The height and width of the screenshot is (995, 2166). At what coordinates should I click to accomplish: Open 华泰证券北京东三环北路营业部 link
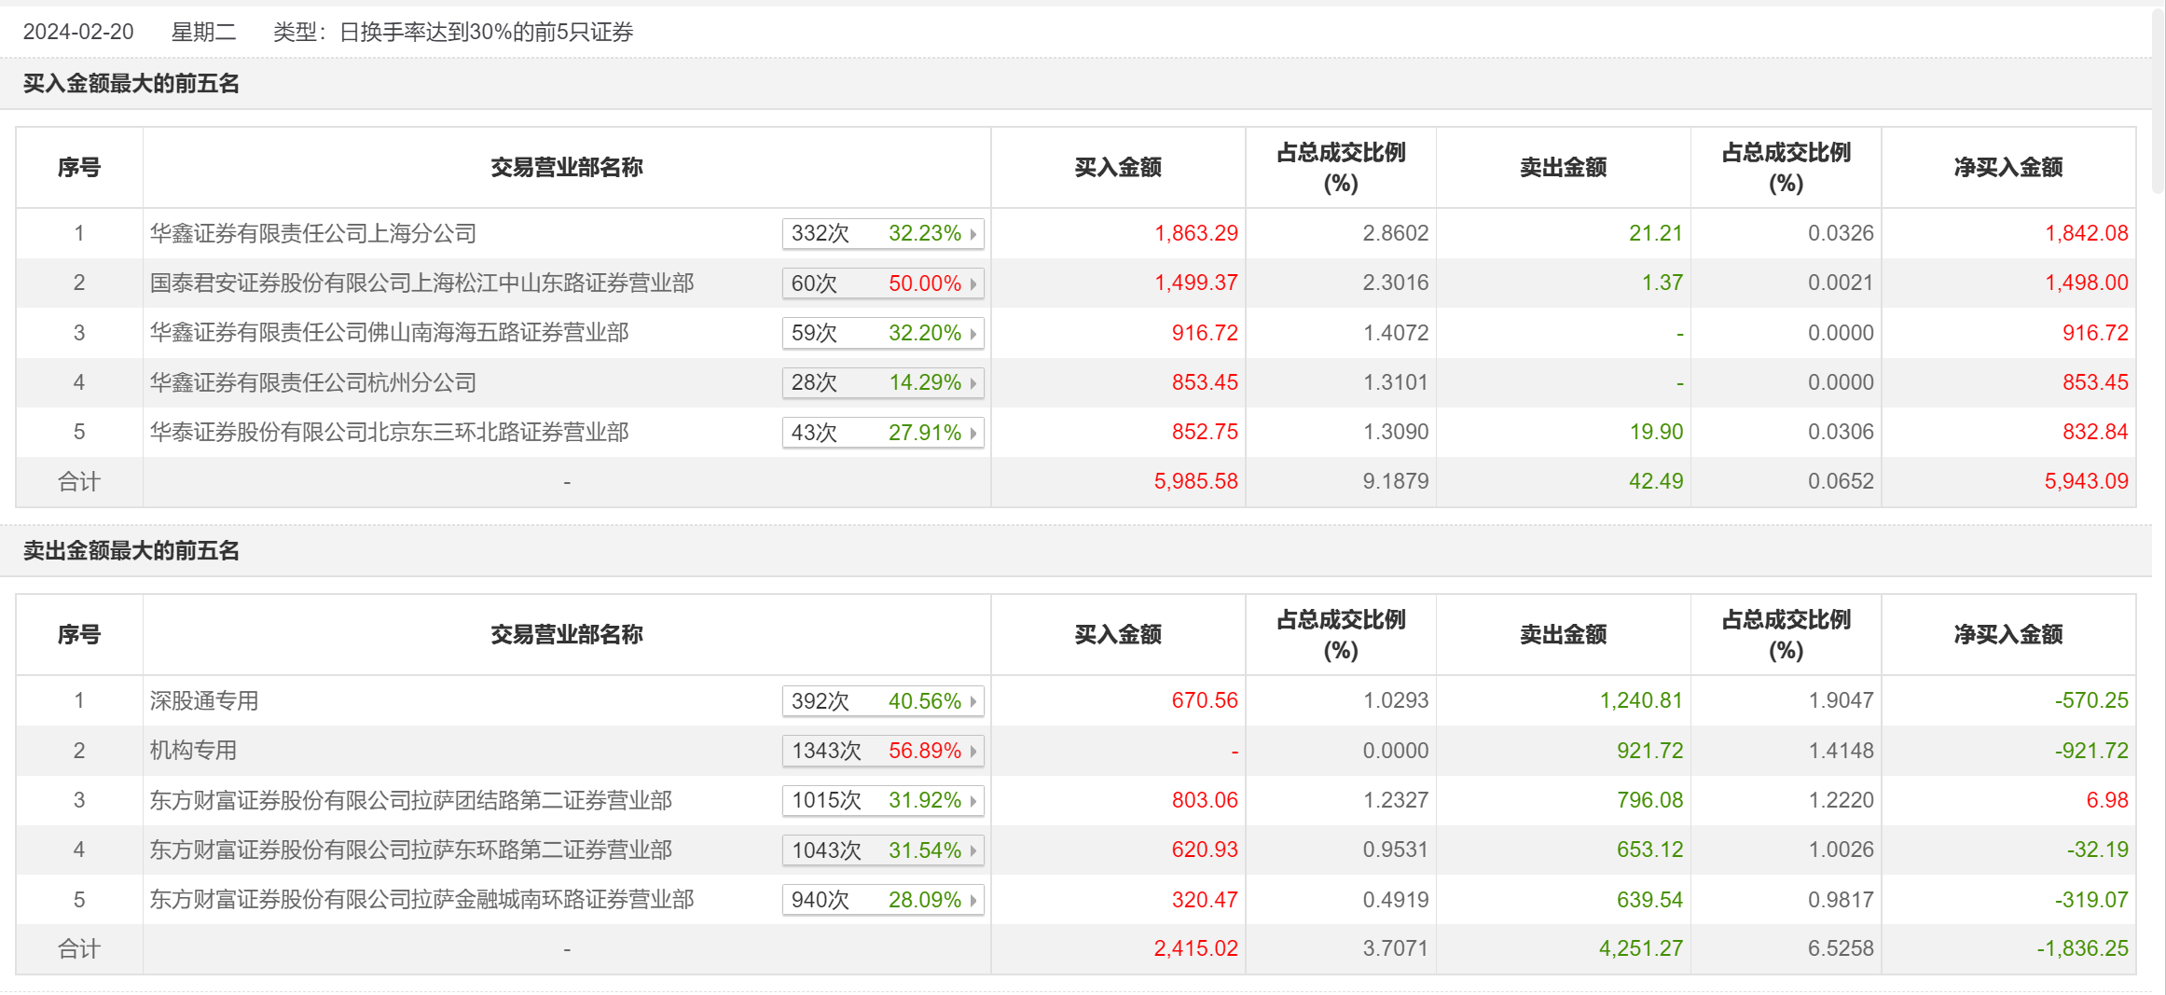click(390, 432)
